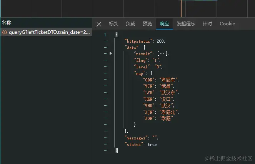Expand the collapsed "result" array arrow
The image size is (255, 164).
click(111, 53)
